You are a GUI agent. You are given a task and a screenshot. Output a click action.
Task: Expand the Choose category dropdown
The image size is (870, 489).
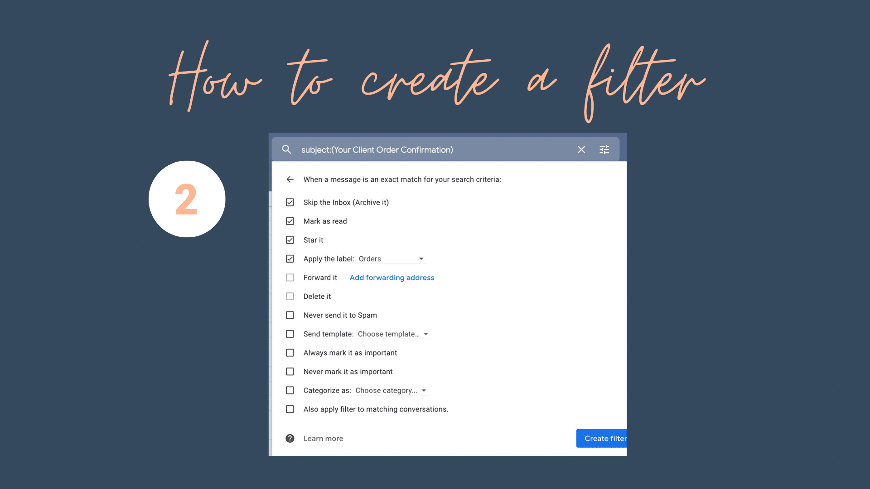[391, 390]
